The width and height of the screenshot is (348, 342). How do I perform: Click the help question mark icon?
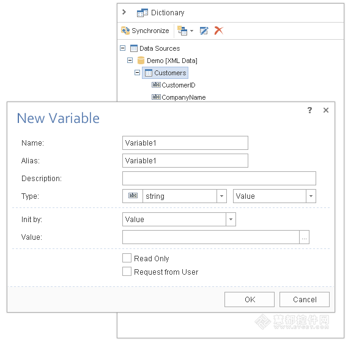coord(309,110)
